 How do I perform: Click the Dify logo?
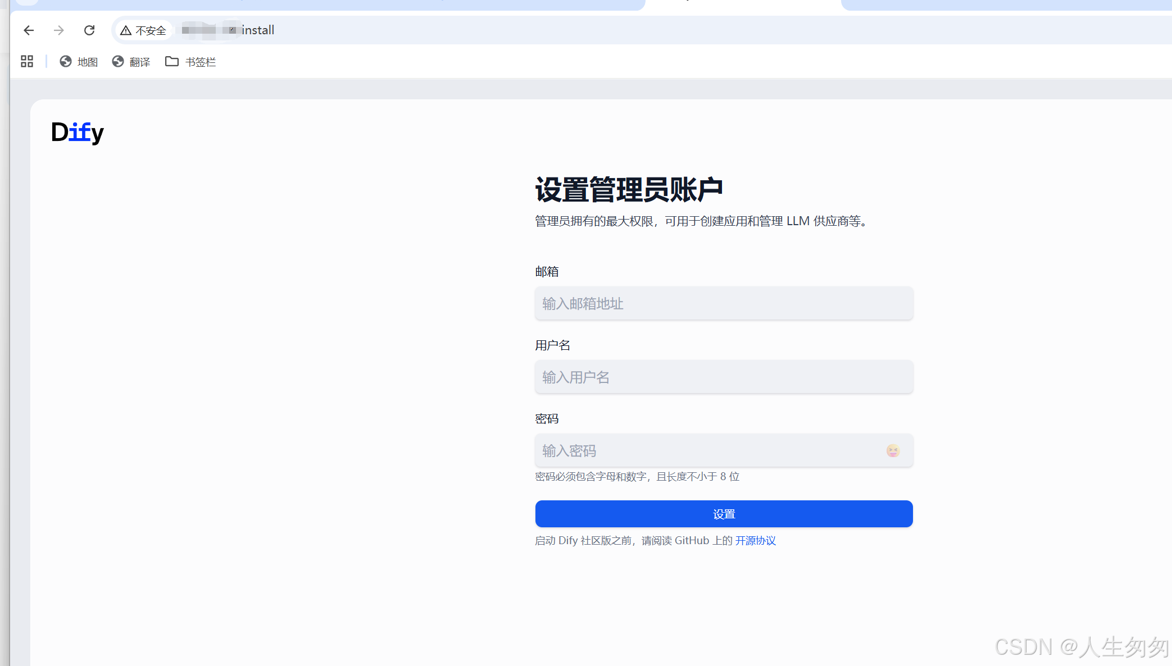[78, 133]
